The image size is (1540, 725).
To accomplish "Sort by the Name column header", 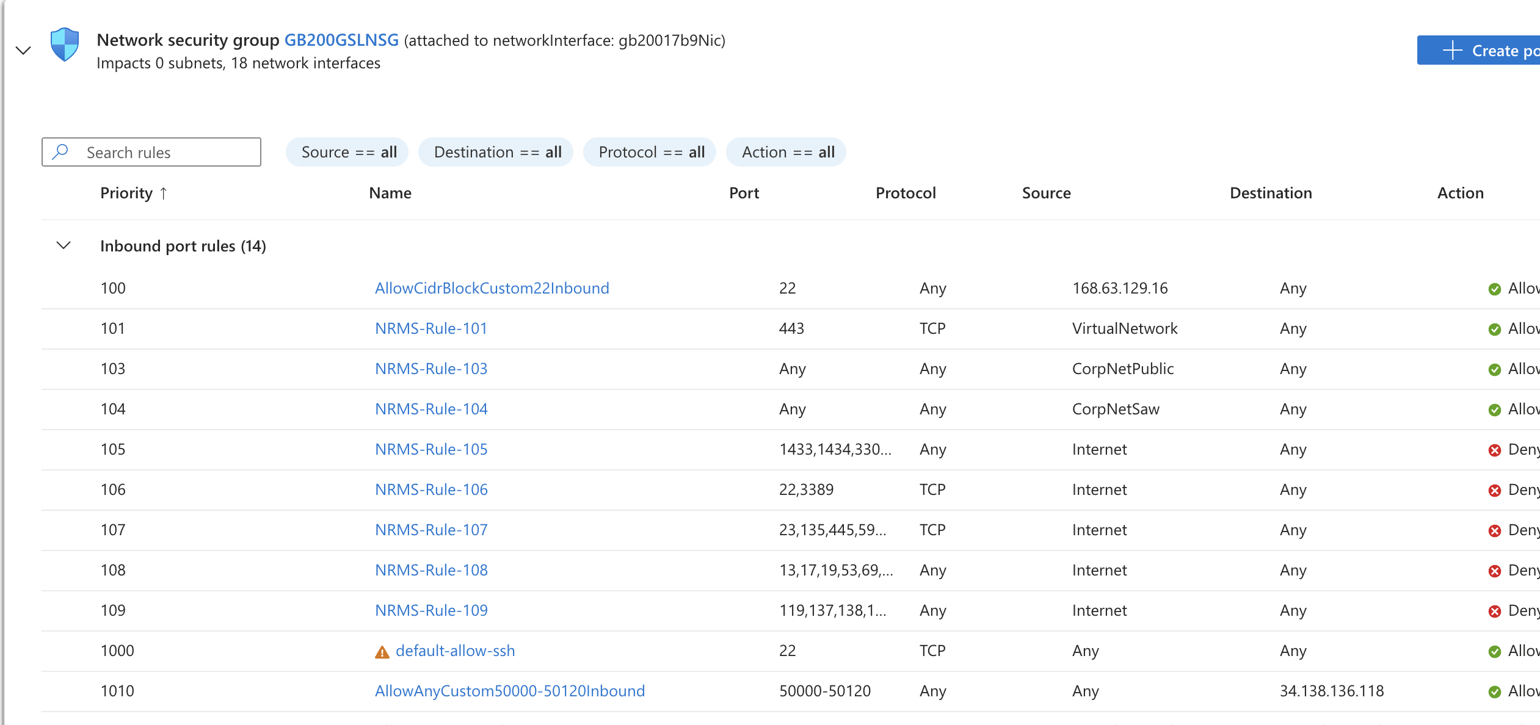I will pyautogui.click(x=390, y=193).
